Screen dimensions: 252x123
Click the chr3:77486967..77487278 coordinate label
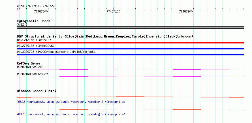(x=37, y=6)
